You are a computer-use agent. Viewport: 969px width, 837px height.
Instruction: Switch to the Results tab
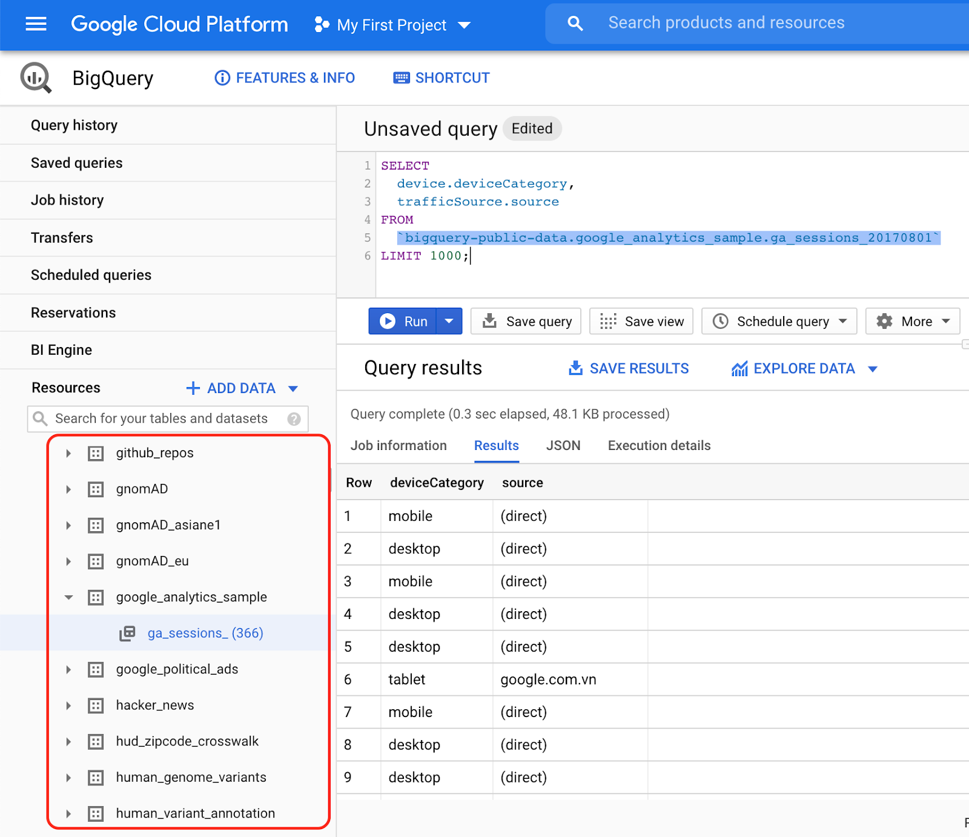click(497, 446)
